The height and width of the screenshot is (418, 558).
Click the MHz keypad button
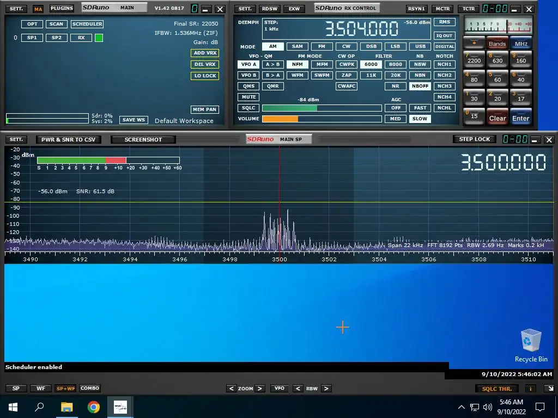click(x=521, y=44)
